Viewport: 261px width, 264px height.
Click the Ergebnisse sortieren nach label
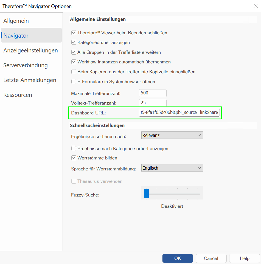pyautogui.click(x=99, y=137)
